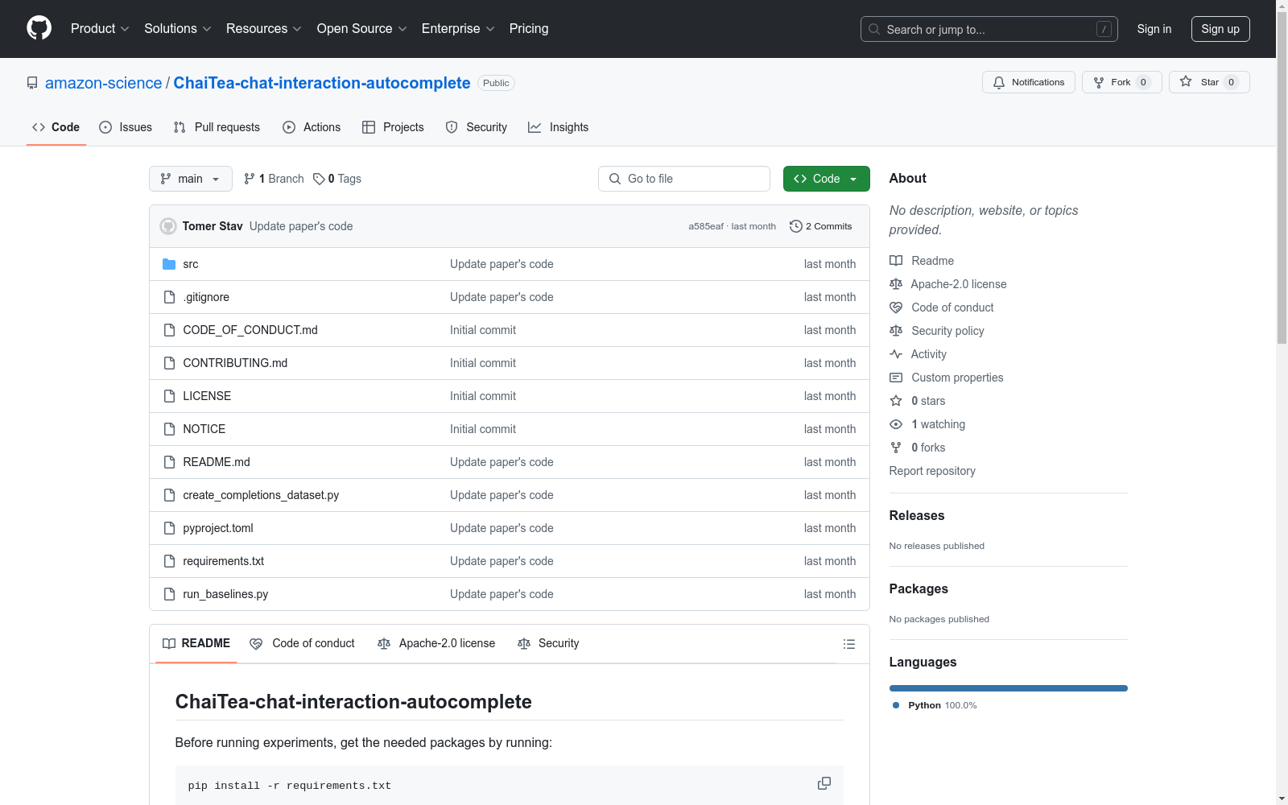Click the run_baselines.py file icon
The height and width of the screenshot is (805, 1288).
pyautogui.click(x=169, y=594)
